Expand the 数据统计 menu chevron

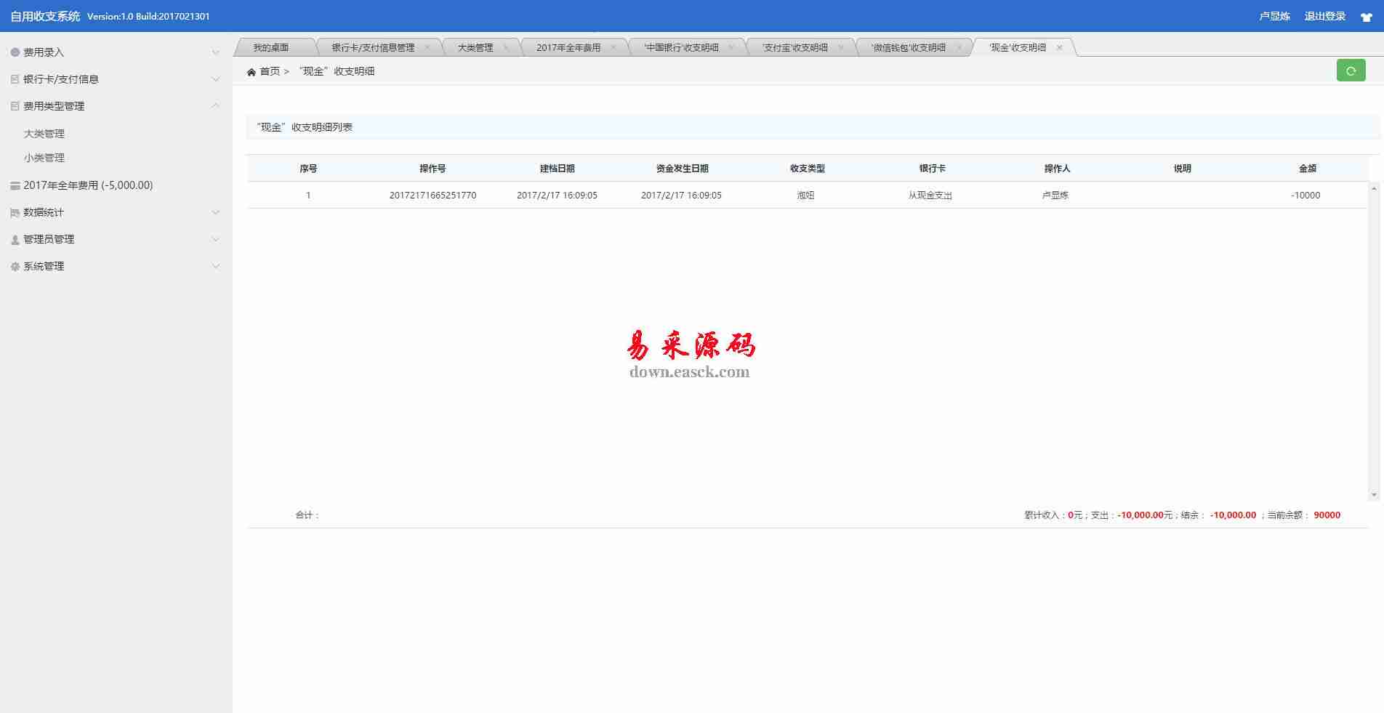pyautogui.click(x=215, y=212)
